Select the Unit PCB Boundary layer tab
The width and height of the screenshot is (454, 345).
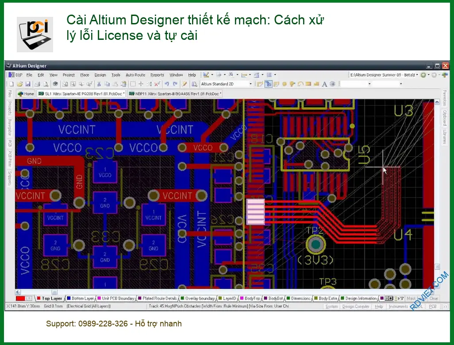[x=116, y=298]
